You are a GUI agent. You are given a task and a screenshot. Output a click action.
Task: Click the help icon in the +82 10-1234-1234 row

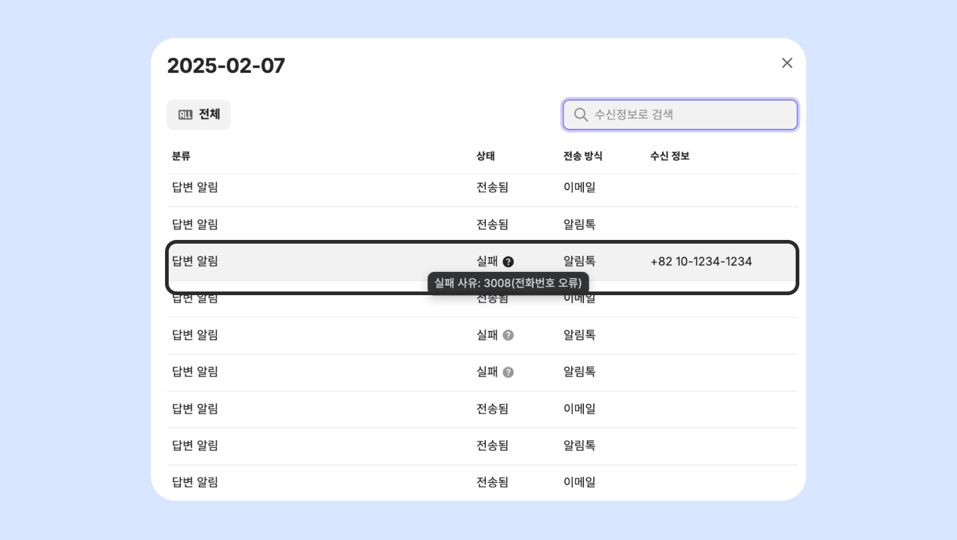tap(509, 261)
